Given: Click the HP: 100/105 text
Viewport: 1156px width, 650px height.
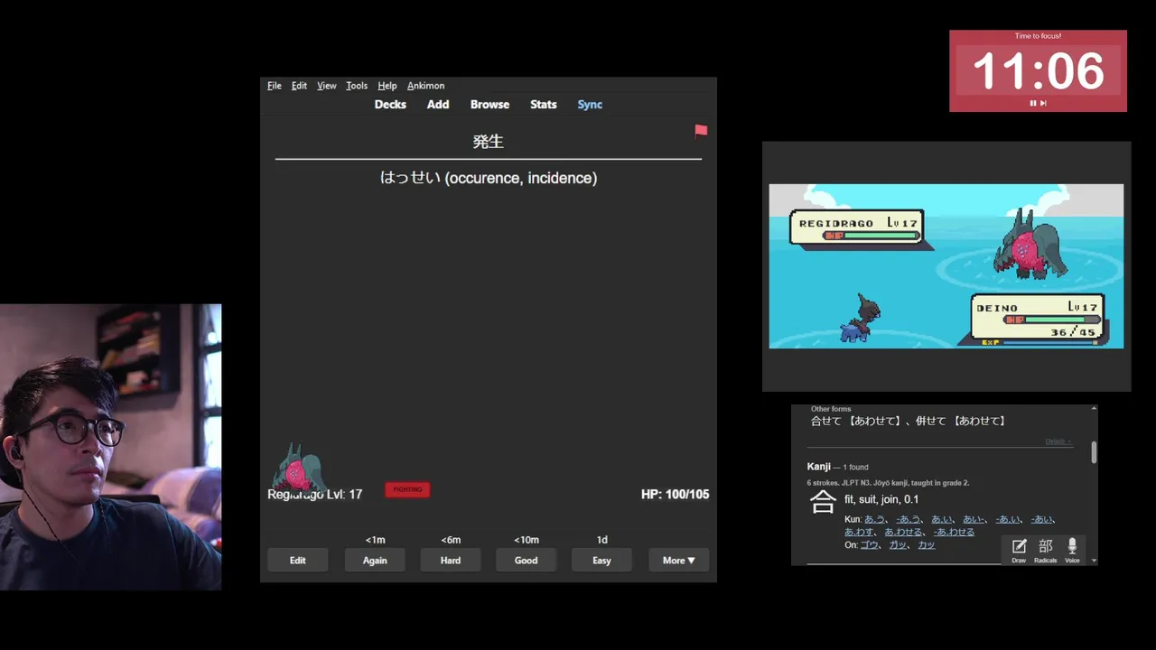Looking at the screenshot, I should point(675,494).
